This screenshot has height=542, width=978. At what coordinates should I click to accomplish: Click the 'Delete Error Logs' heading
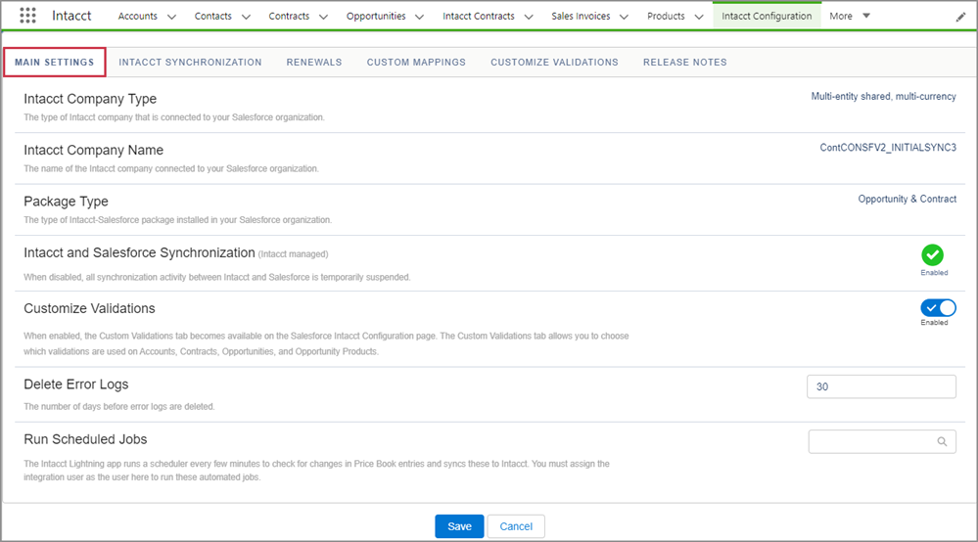click(76, 384)
